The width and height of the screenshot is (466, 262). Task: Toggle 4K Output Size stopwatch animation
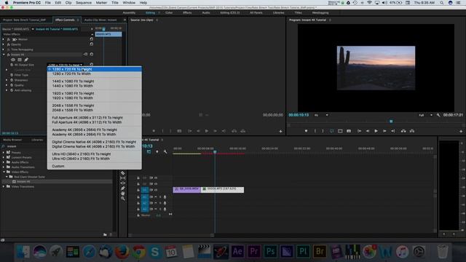(x=12, y=65)
